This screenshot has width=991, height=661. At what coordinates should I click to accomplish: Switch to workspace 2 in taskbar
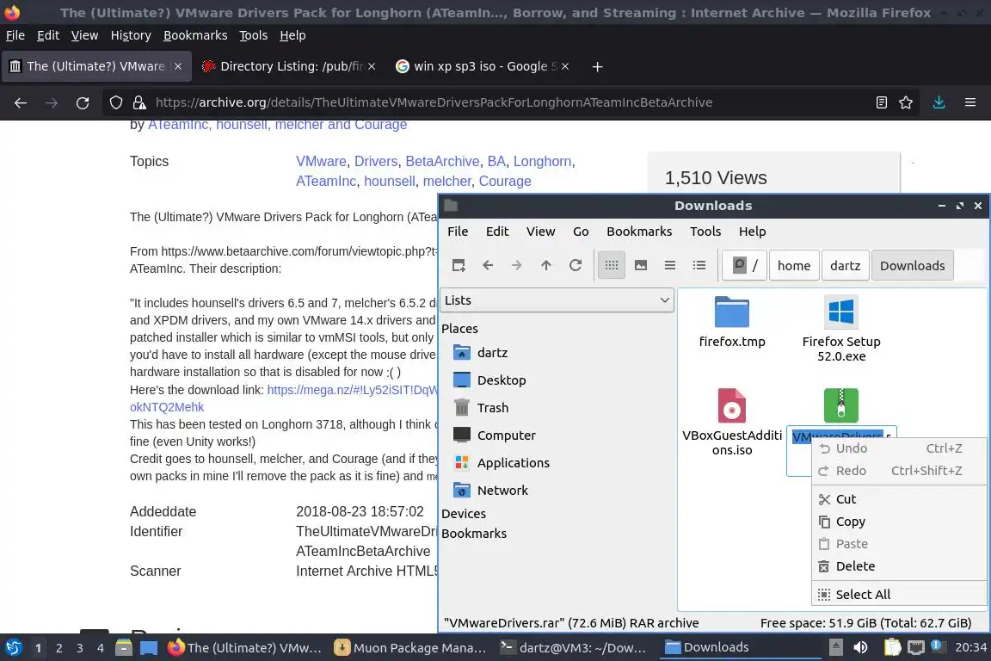click(x=58, y=648)
